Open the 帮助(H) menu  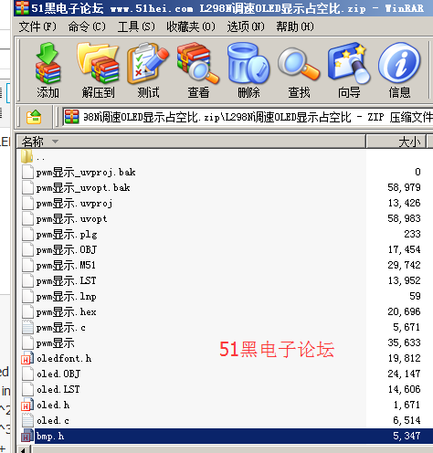pos(295,26)
